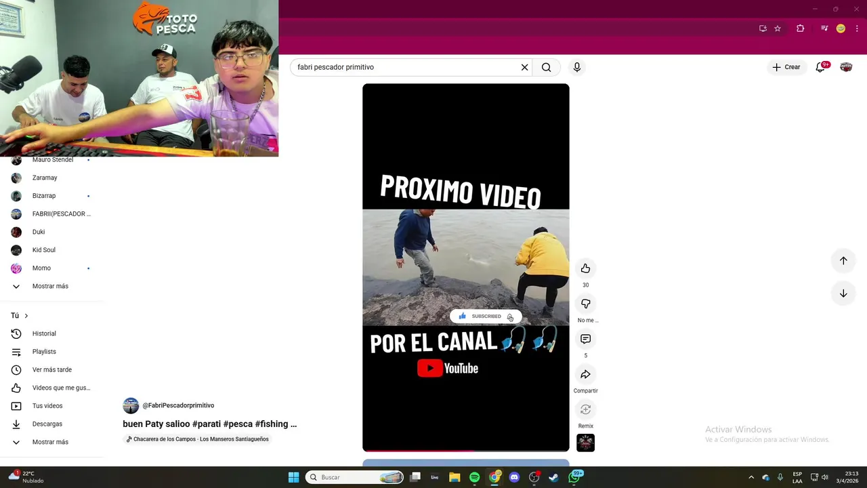Open Spotify from taskbar
The image size is (867, 488).
click(474, 477)
